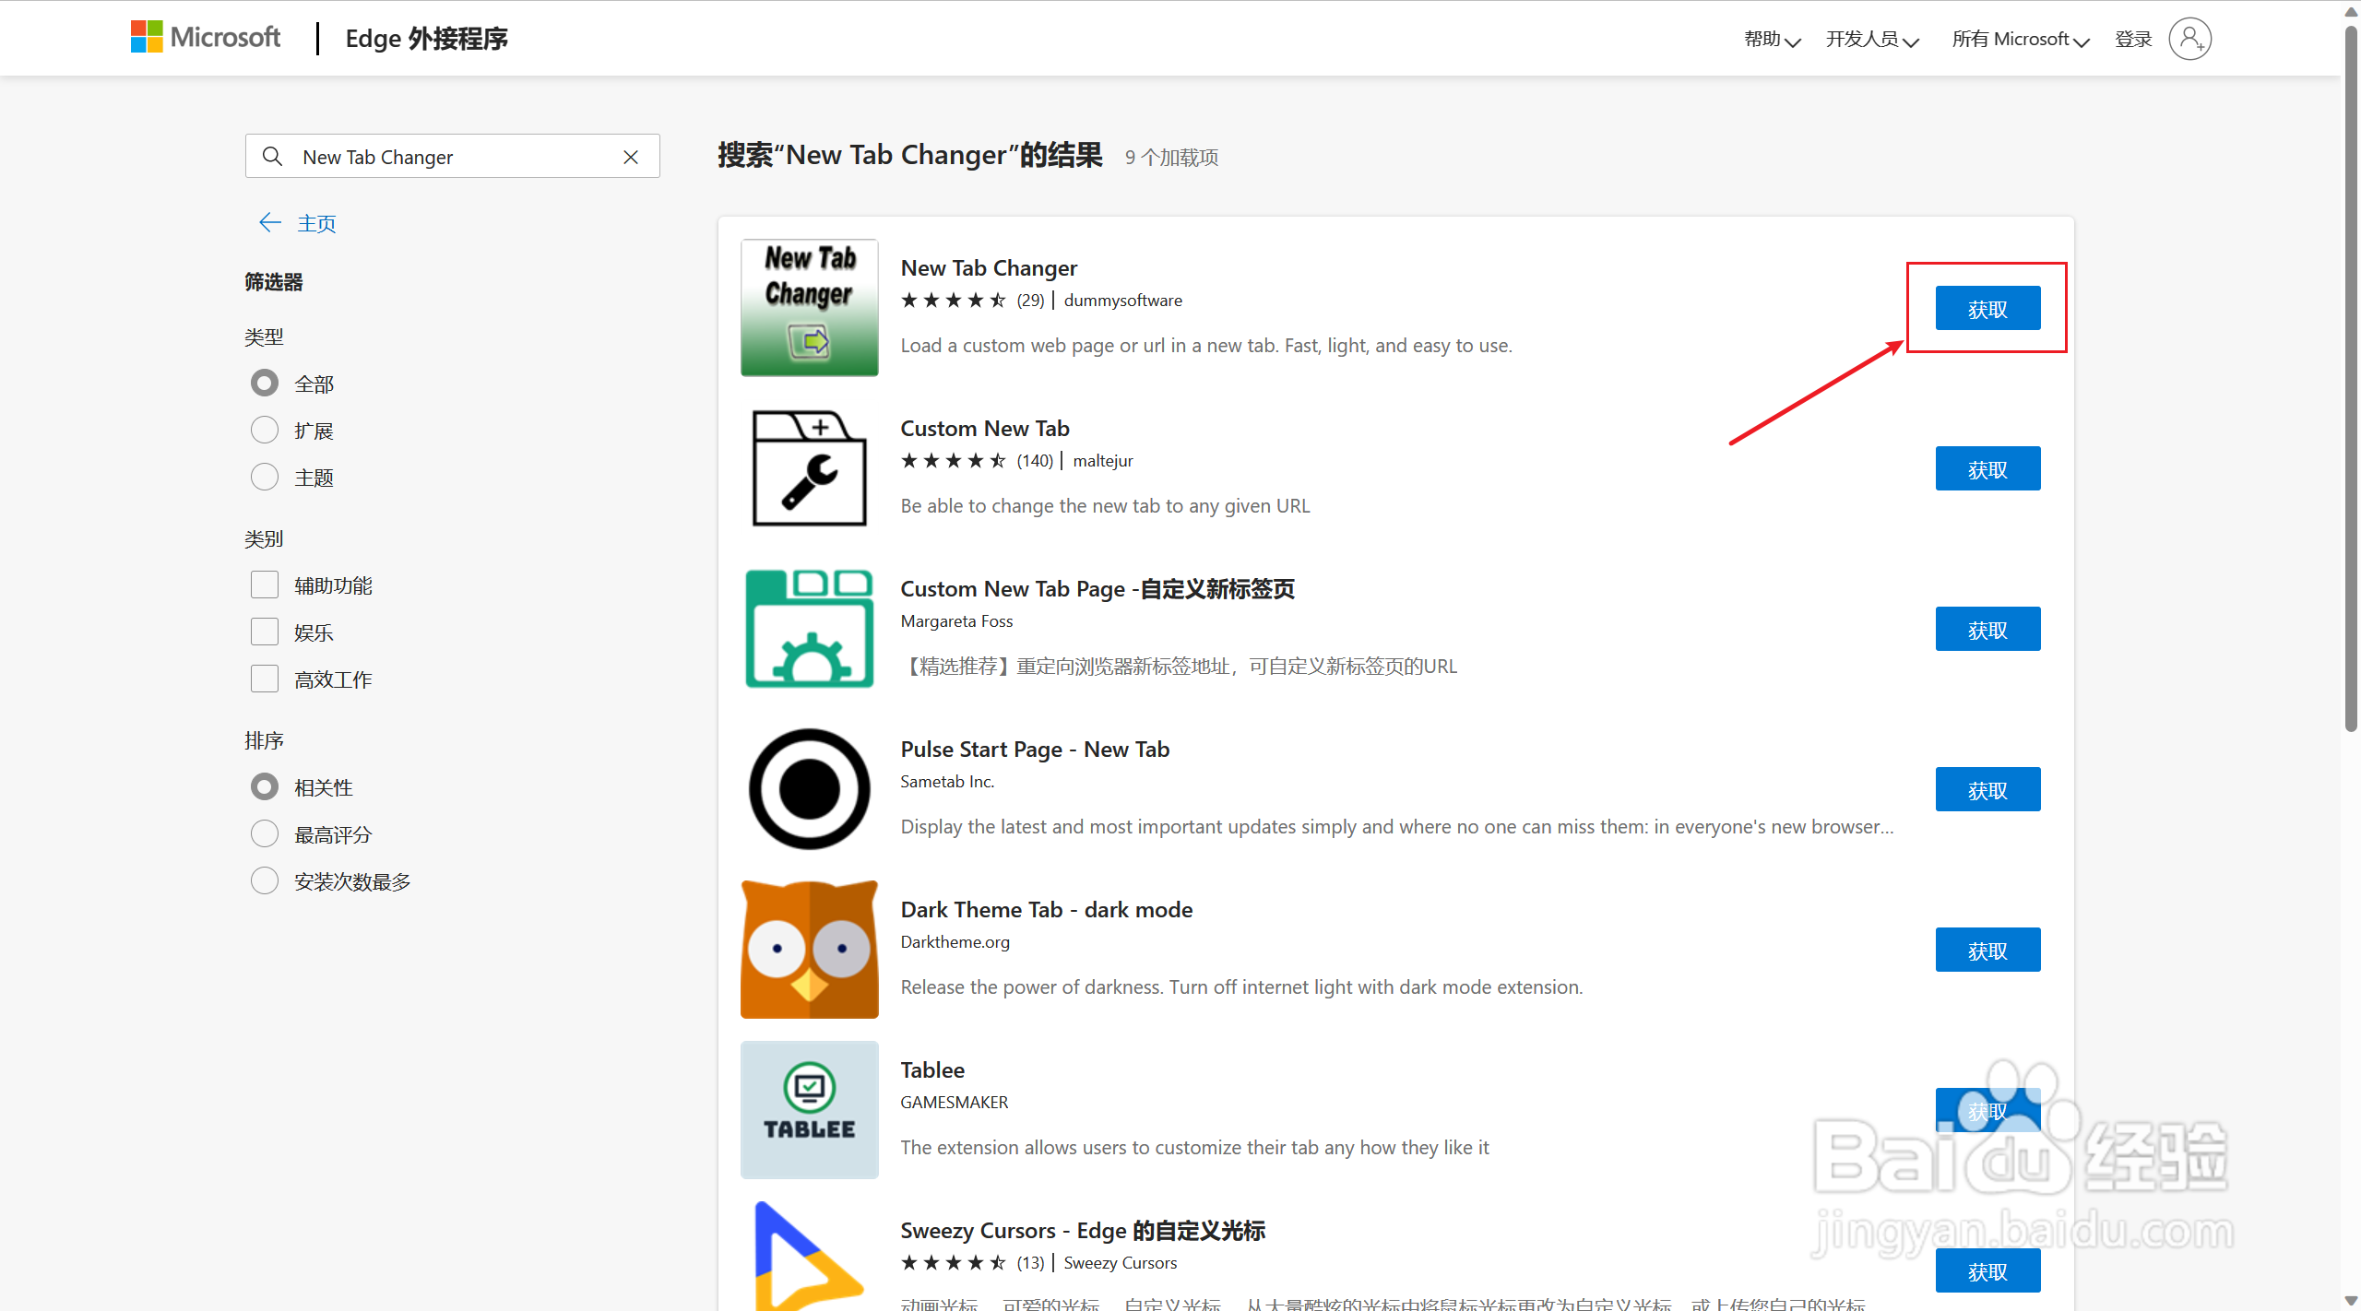Open Pulse Start Page - New Tab title

point(1035,749)
